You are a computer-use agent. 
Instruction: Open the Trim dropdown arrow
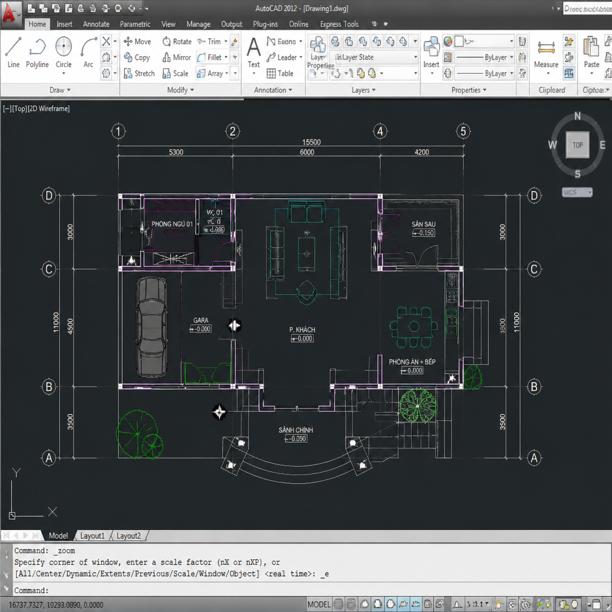(x=225, y=41)
